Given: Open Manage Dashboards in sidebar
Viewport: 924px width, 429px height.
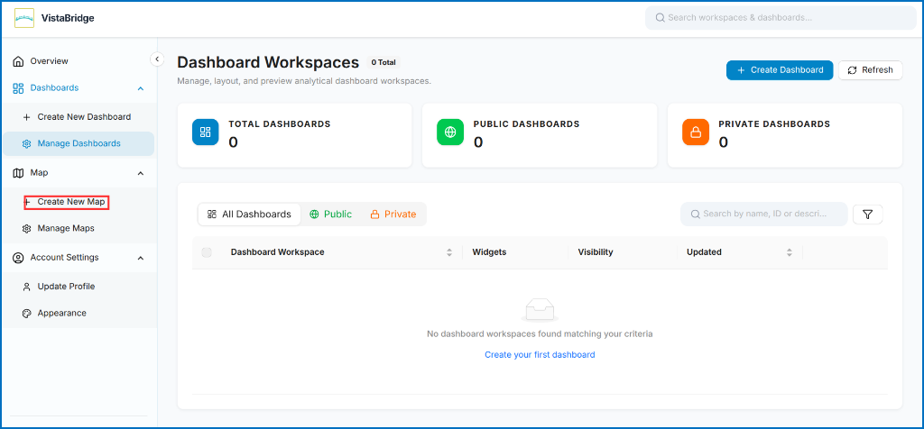Looking at the screenshot, I should tap(79, 143).
